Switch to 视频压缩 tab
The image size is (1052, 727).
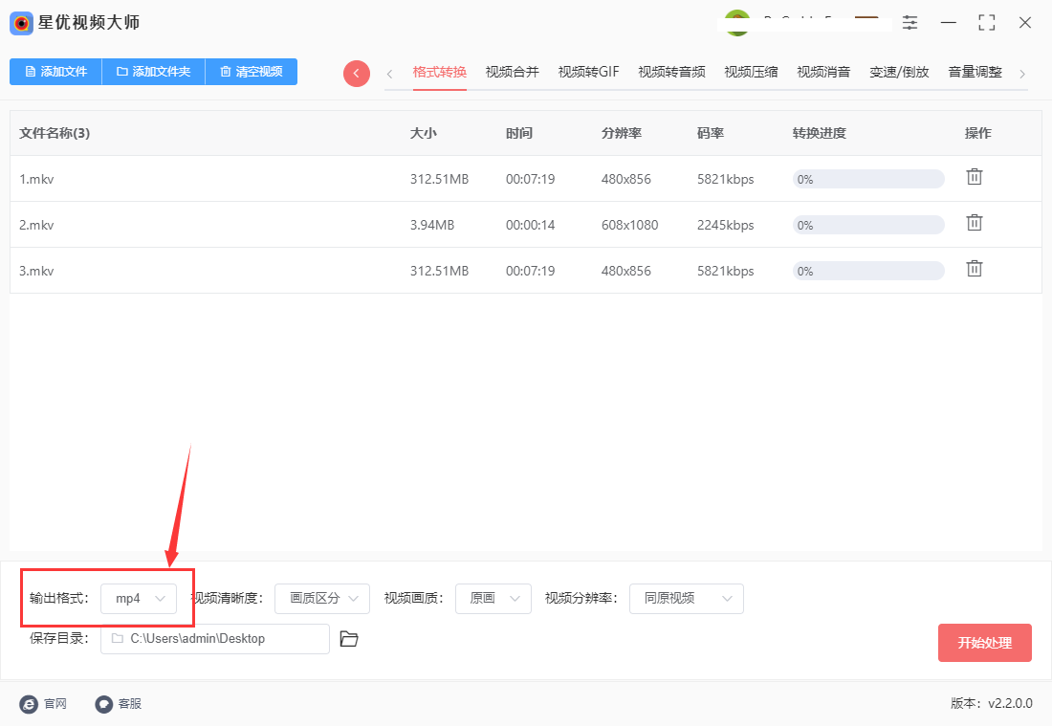(x=751, y=73)
